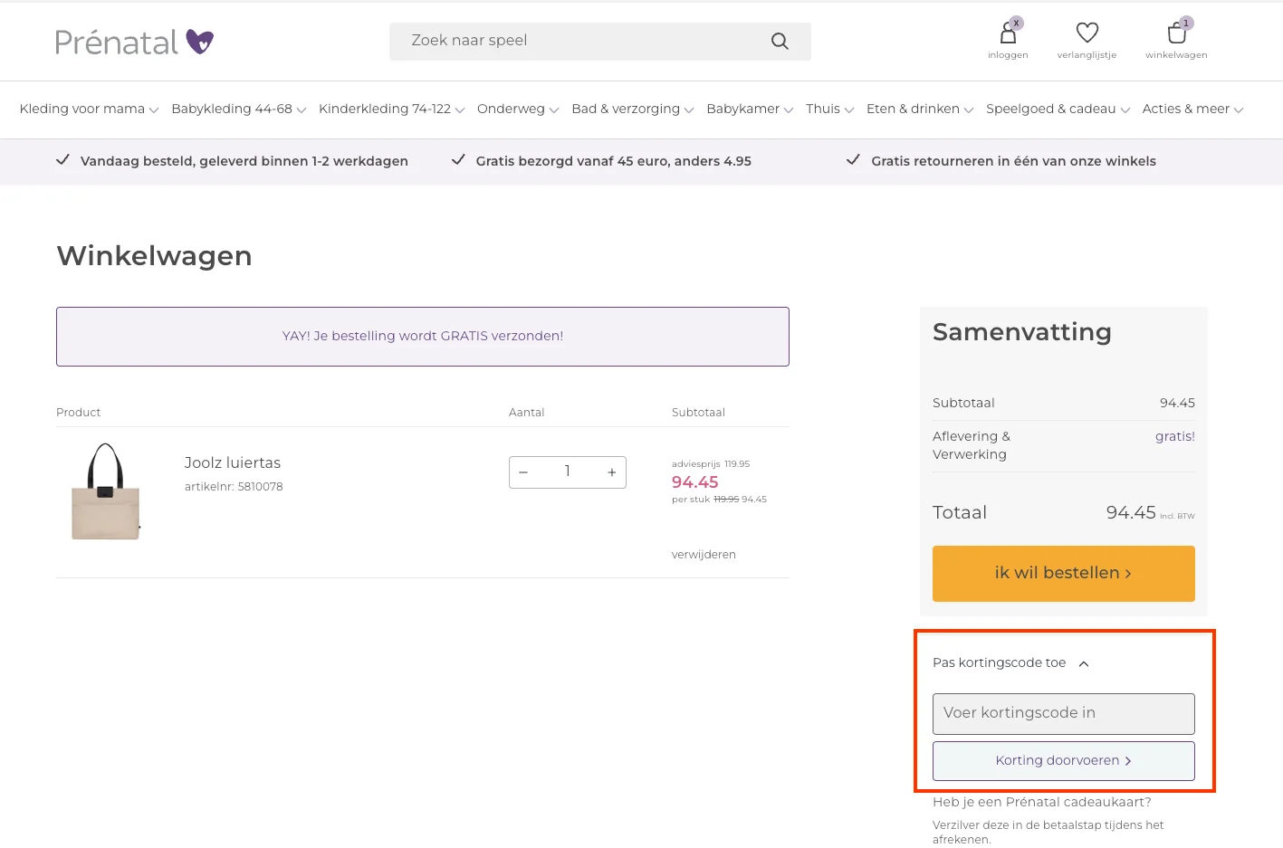This screenshot has width=1283, height=848.
Task: Click the adviesprijs 119.95 text
Action: click(x=711, y=464)
